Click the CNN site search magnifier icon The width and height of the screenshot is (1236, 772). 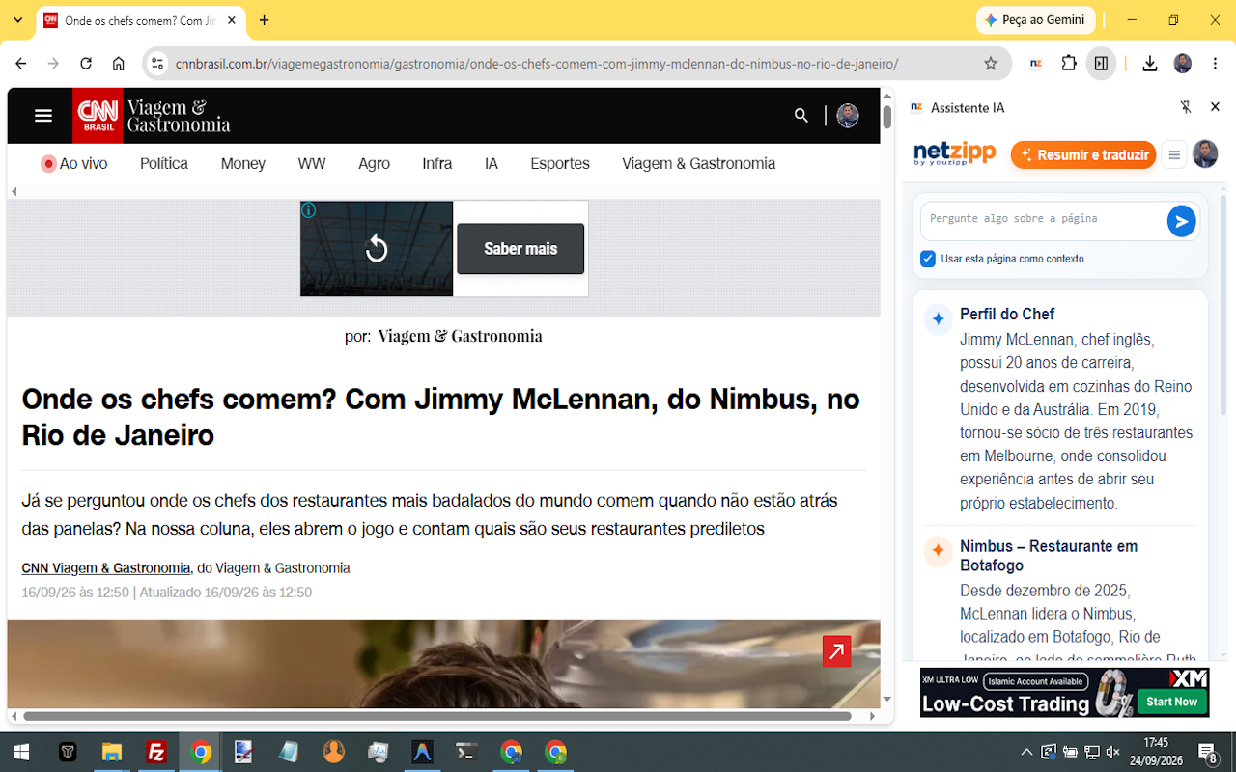tap(801, 116)
